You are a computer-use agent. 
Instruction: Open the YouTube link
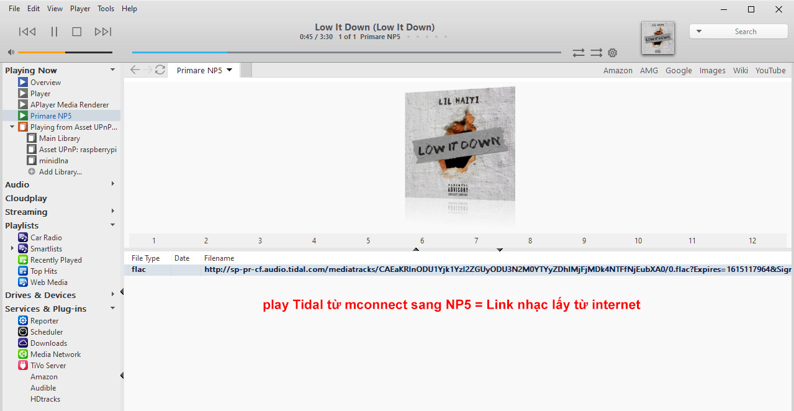770,71
